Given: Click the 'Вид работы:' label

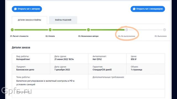Looking at the screenshot, I should (23, 56).
